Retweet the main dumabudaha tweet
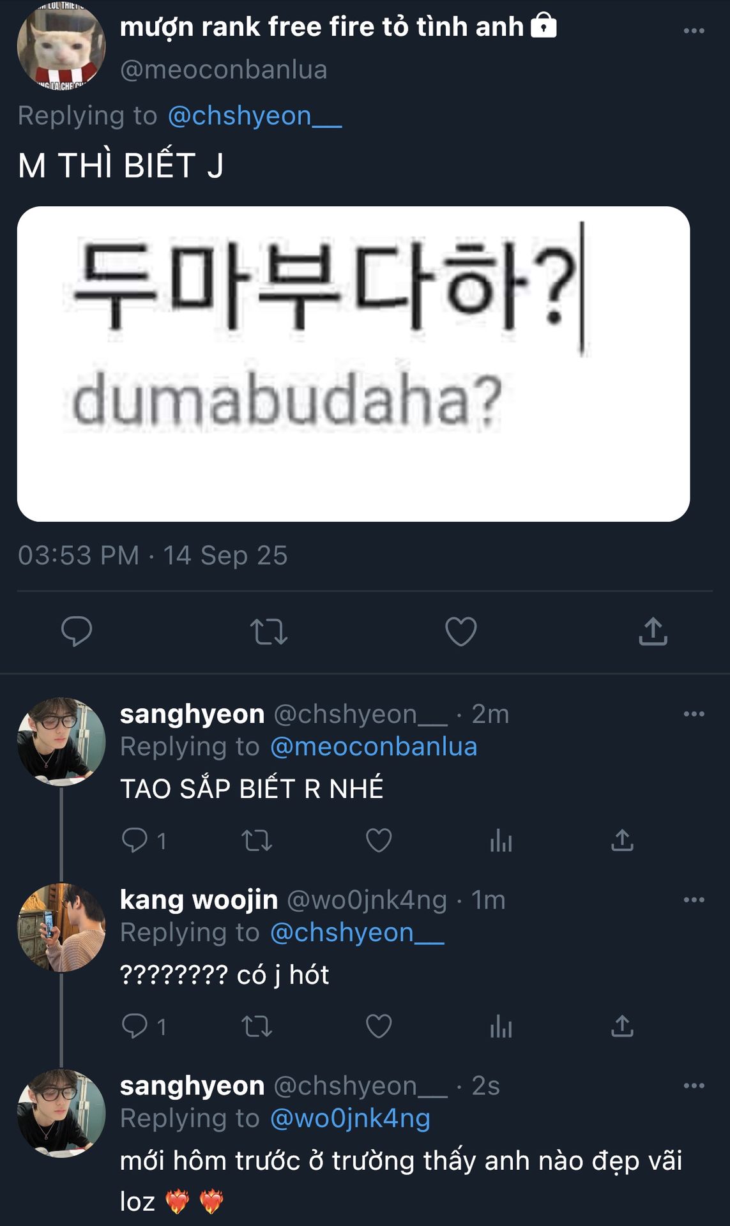Screen dimensions: 730x1226 click(268, 632)
